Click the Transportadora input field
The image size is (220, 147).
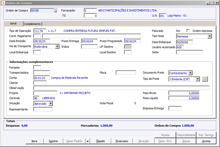tap(42, 73)
